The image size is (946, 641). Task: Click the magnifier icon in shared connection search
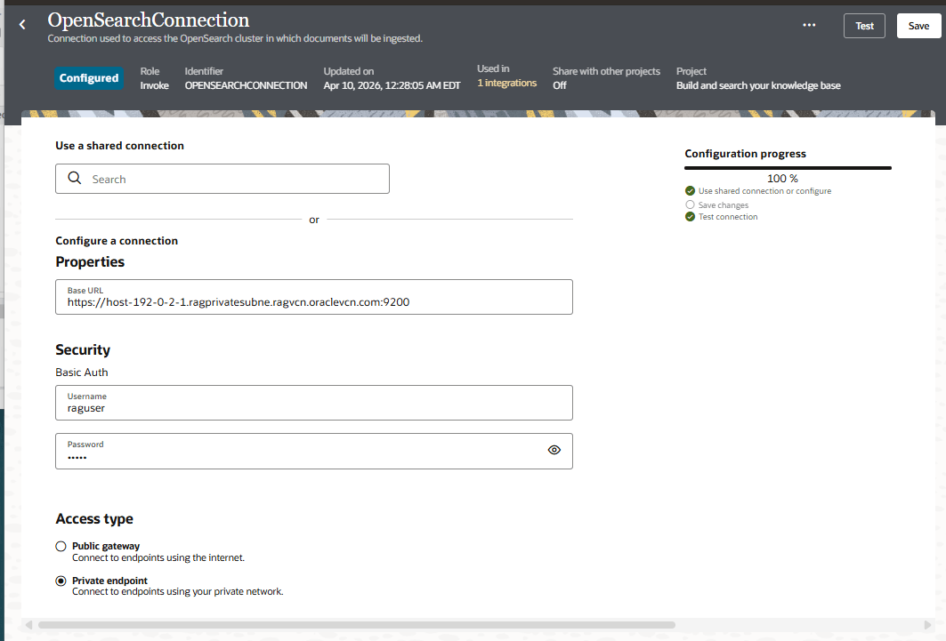pyautogui.click(x=74, y=178)
